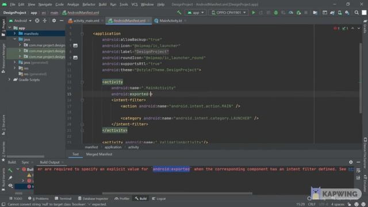Go to next highlighted error down arrow
The height and width of the screenshot is (207, 368).
click(359, 28)
